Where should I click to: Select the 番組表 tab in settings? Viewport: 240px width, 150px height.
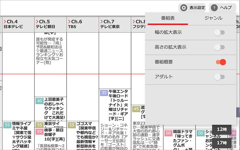pos(168,18)
